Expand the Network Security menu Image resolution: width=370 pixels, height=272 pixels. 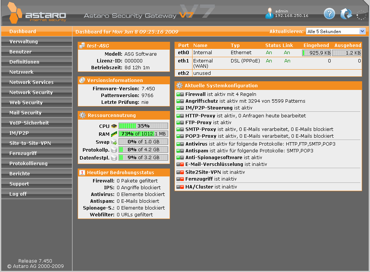[36, 92]
